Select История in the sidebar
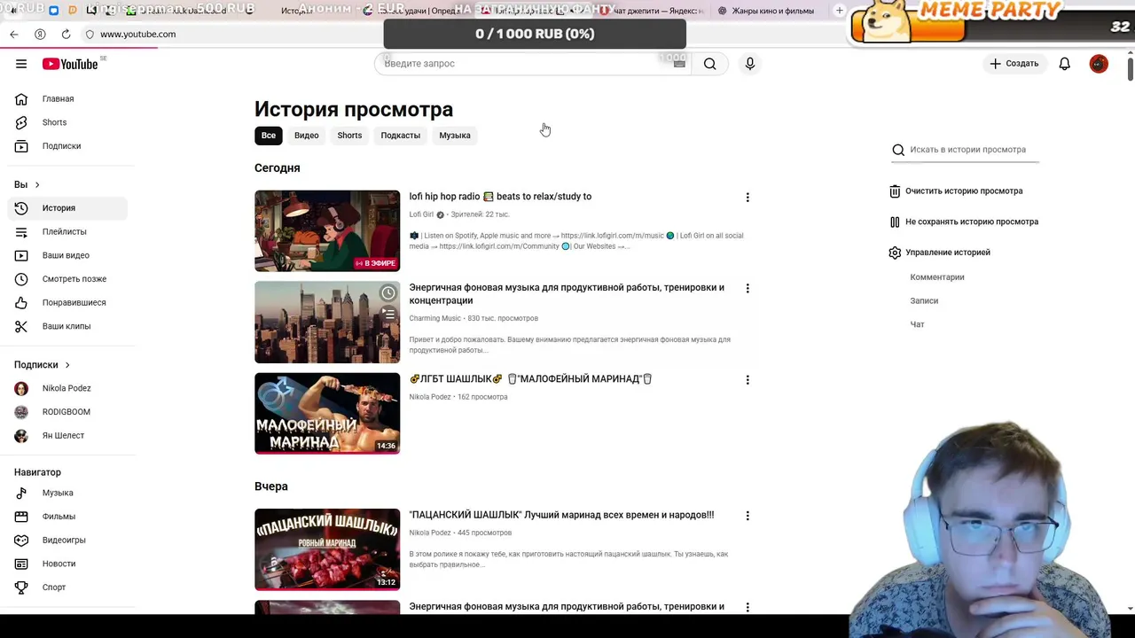The height and width of the screenshot is (638, 1135). click(x=67, y=208)
